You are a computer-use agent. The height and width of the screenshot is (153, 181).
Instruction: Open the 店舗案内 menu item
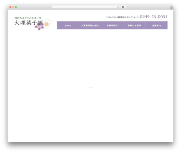[x=156, y=25]
